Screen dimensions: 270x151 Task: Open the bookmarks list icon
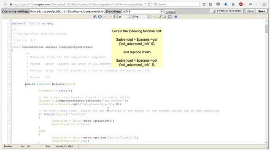pyautogui.click(x=211, y=4)
